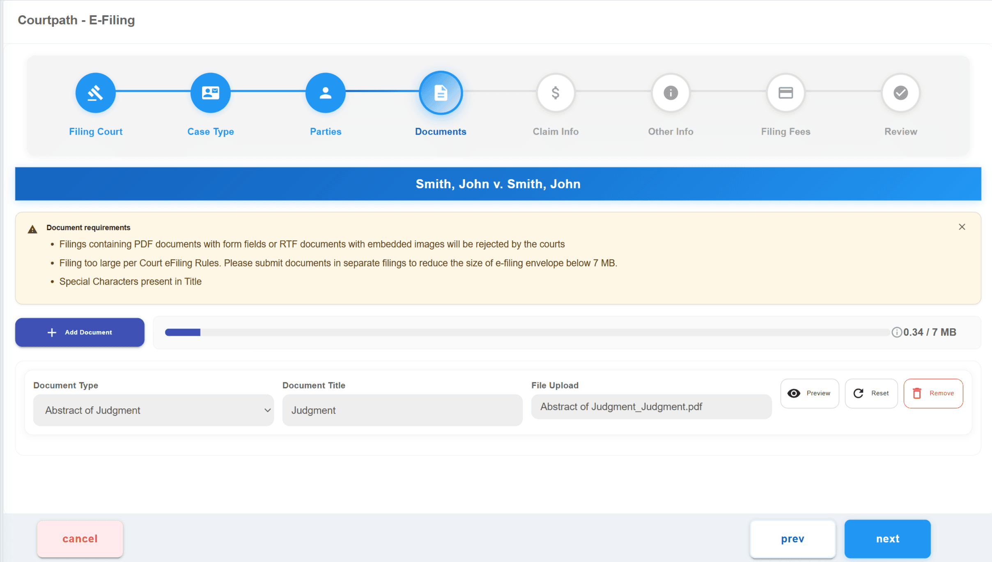Select the Filing Fees payment-card icon
Screen dimensions: 992x562
[x=785, y=92]
